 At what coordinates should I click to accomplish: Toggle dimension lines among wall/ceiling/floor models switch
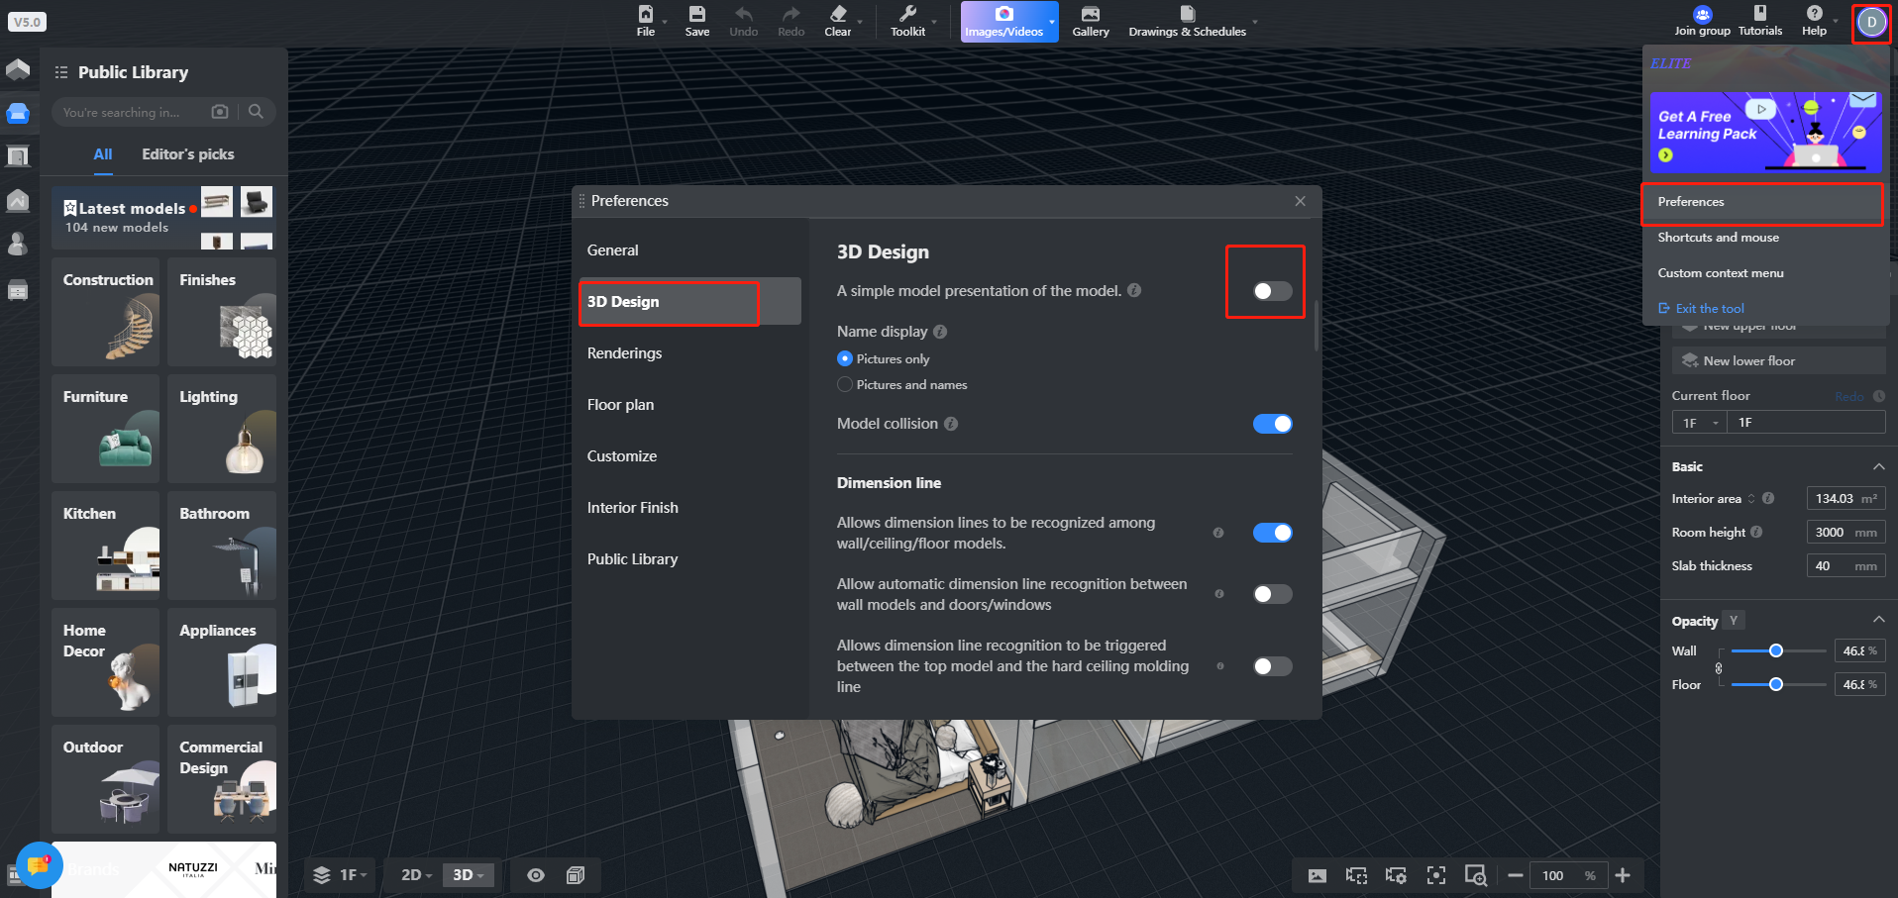1273,533
